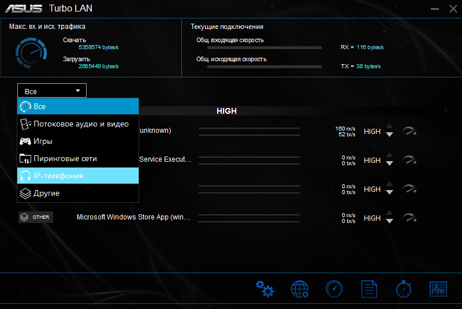Raise priority of the unknown row

(x=389, y=126)
